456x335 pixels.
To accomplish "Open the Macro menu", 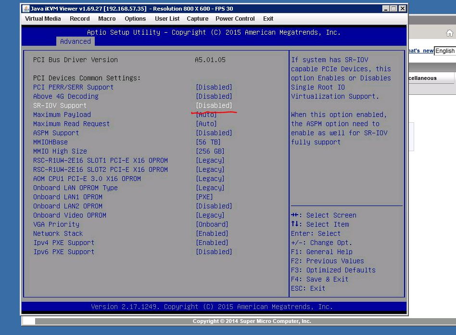I will pos(107,19).
